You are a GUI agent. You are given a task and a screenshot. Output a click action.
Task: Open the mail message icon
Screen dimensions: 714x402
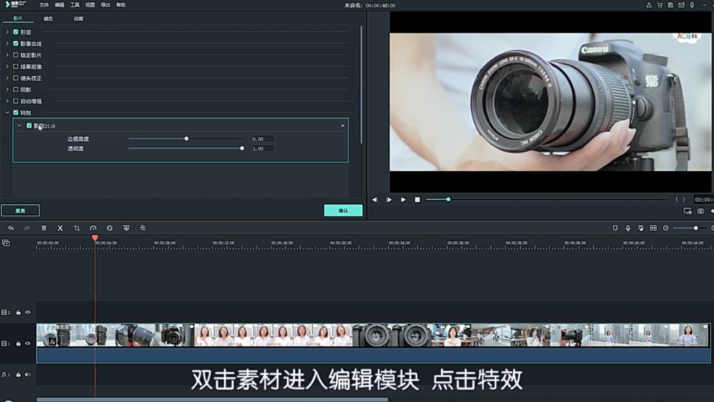(x=681, y=5)
